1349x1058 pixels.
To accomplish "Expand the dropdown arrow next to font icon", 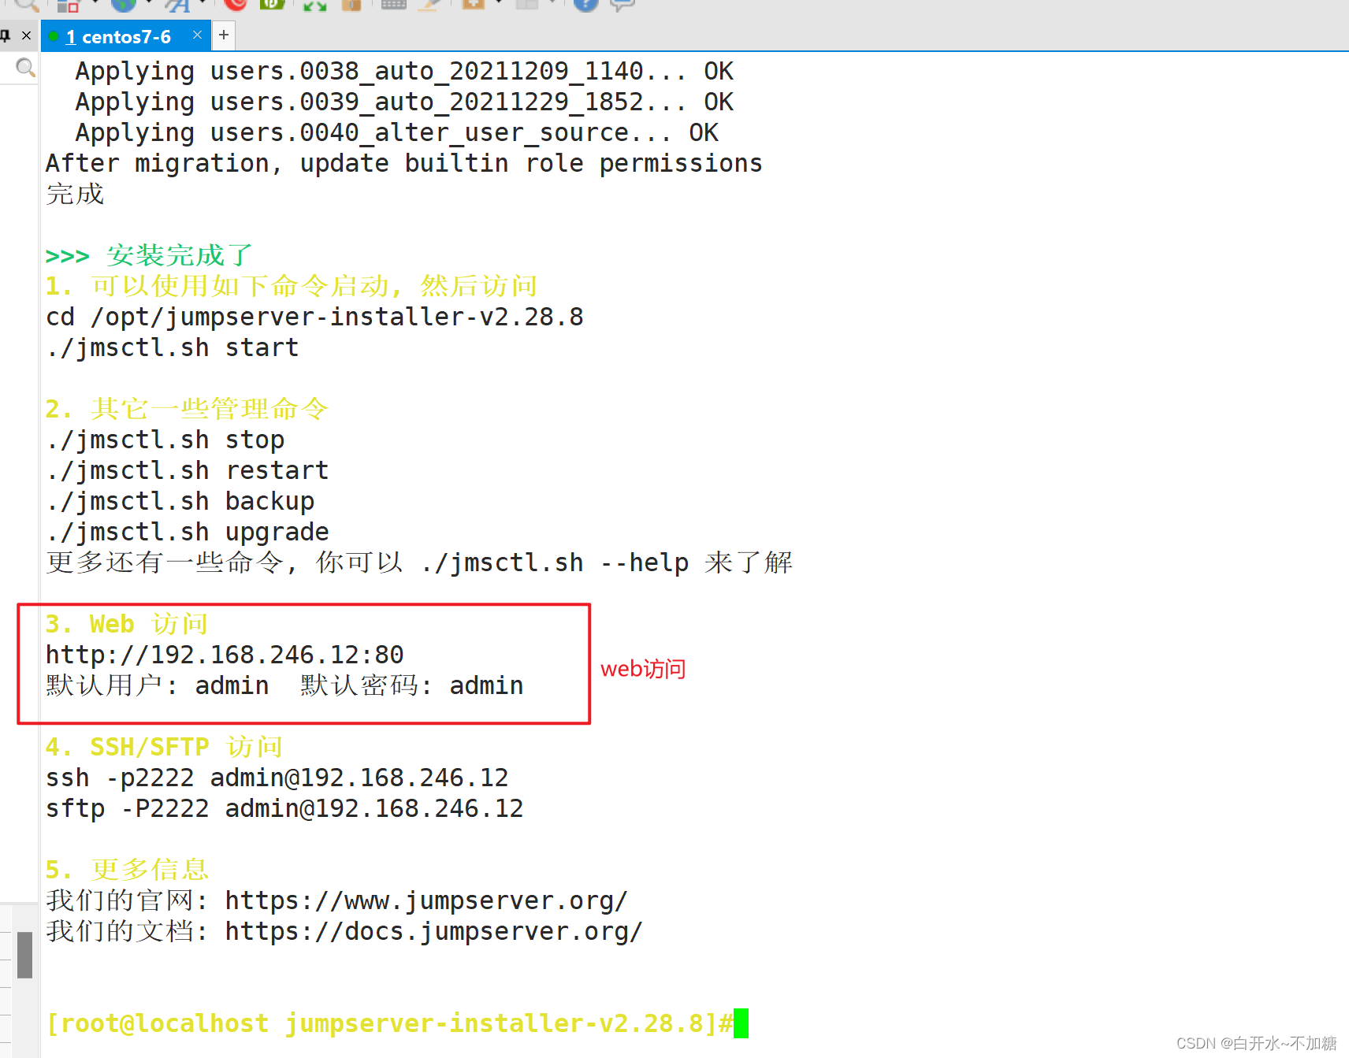I will coord(203,3).
